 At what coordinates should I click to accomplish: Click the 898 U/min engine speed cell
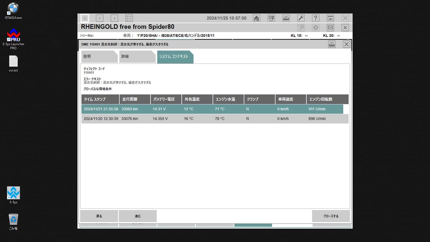(317, 119)
